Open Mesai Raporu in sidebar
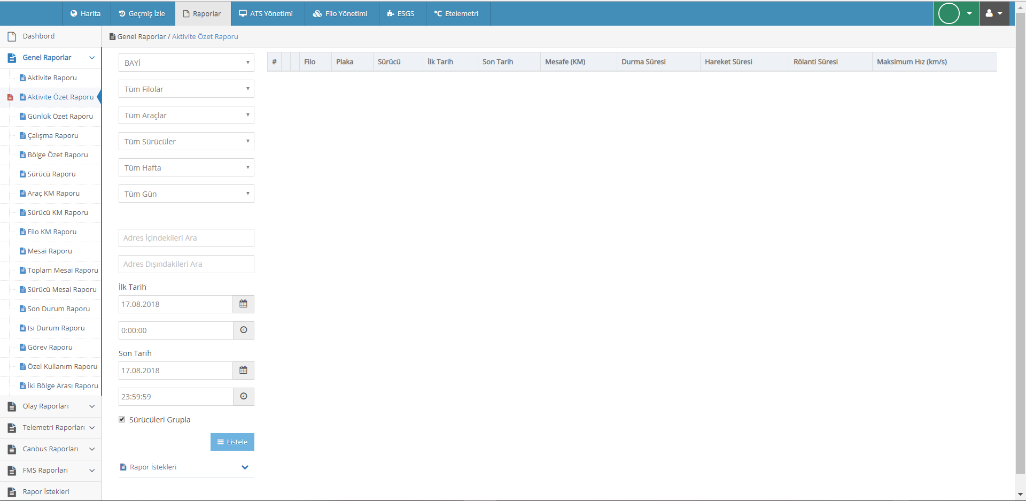Image resolution: width=1026 pixels, height=501 pixels. tap(50, 251)
